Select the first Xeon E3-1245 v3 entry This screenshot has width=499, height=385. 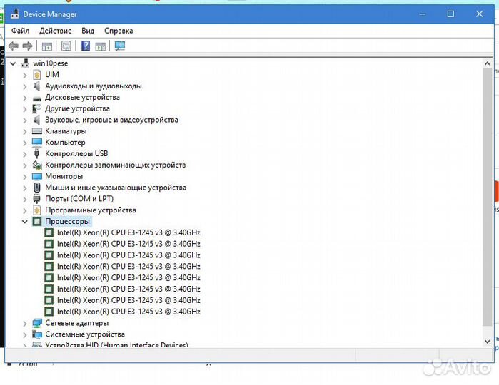(x=128, y=232)
